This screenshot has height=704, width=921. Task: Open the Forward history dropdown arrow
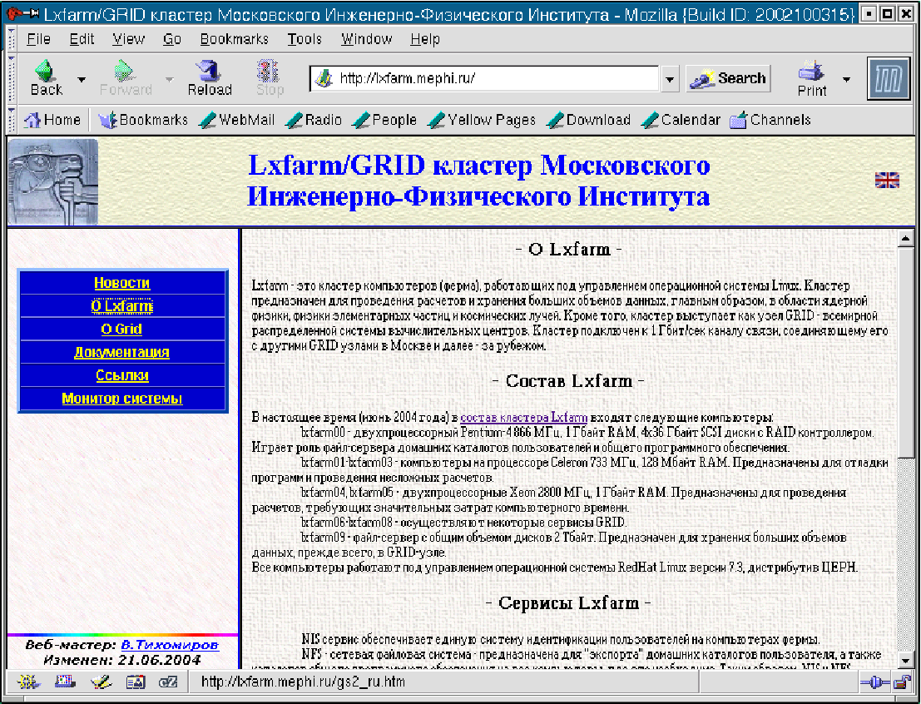click(169, 79)
